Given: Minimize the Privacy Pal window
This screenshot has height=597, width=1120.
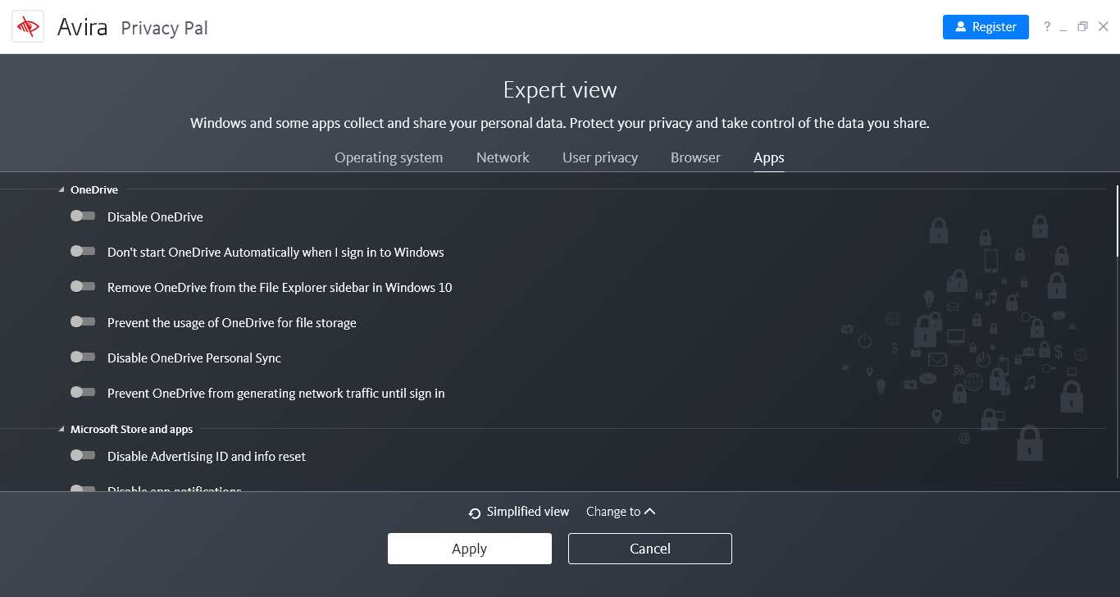Looking at the screenshot, I should click(1063, 28).
